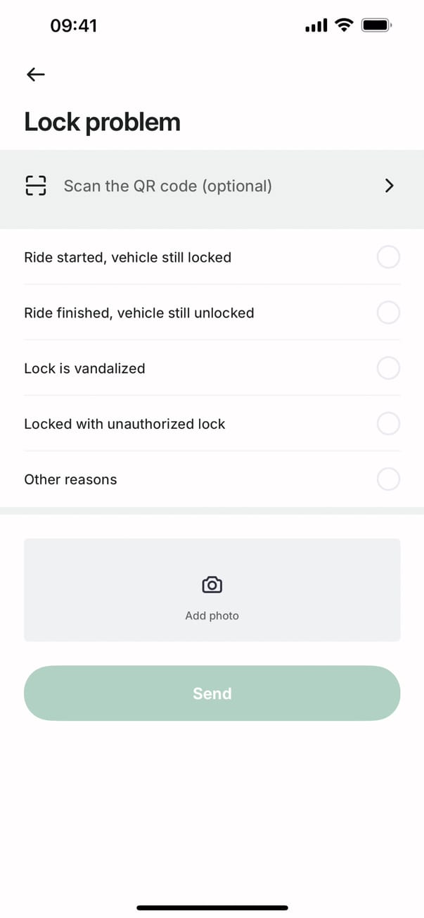Tap the back arrow icon
The image size is (424, 918).
[35, 74]
